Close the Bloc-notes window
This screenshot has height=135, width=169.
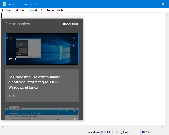tap(163, 4)
